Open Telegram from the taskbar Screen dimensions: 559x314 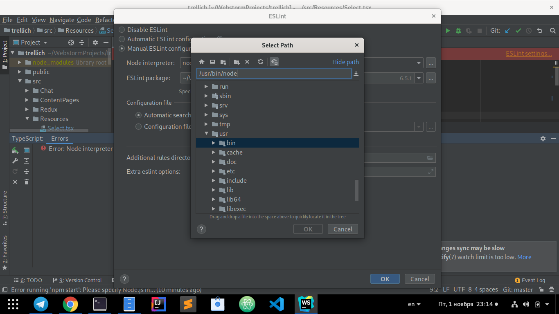click(x=41, y=304)
